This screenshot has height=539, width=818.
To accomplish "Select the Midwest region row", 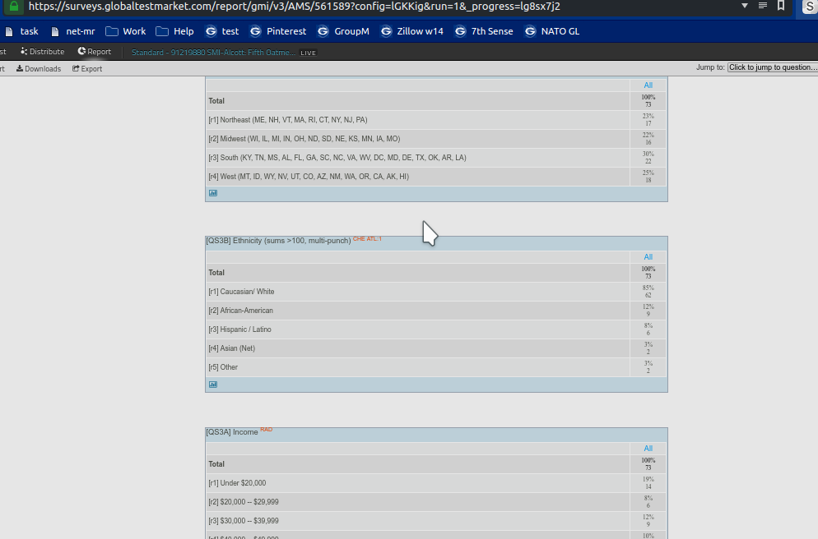I will (436, 139).
